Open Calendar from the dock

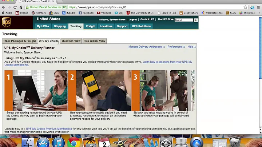(x=104, y=142)
